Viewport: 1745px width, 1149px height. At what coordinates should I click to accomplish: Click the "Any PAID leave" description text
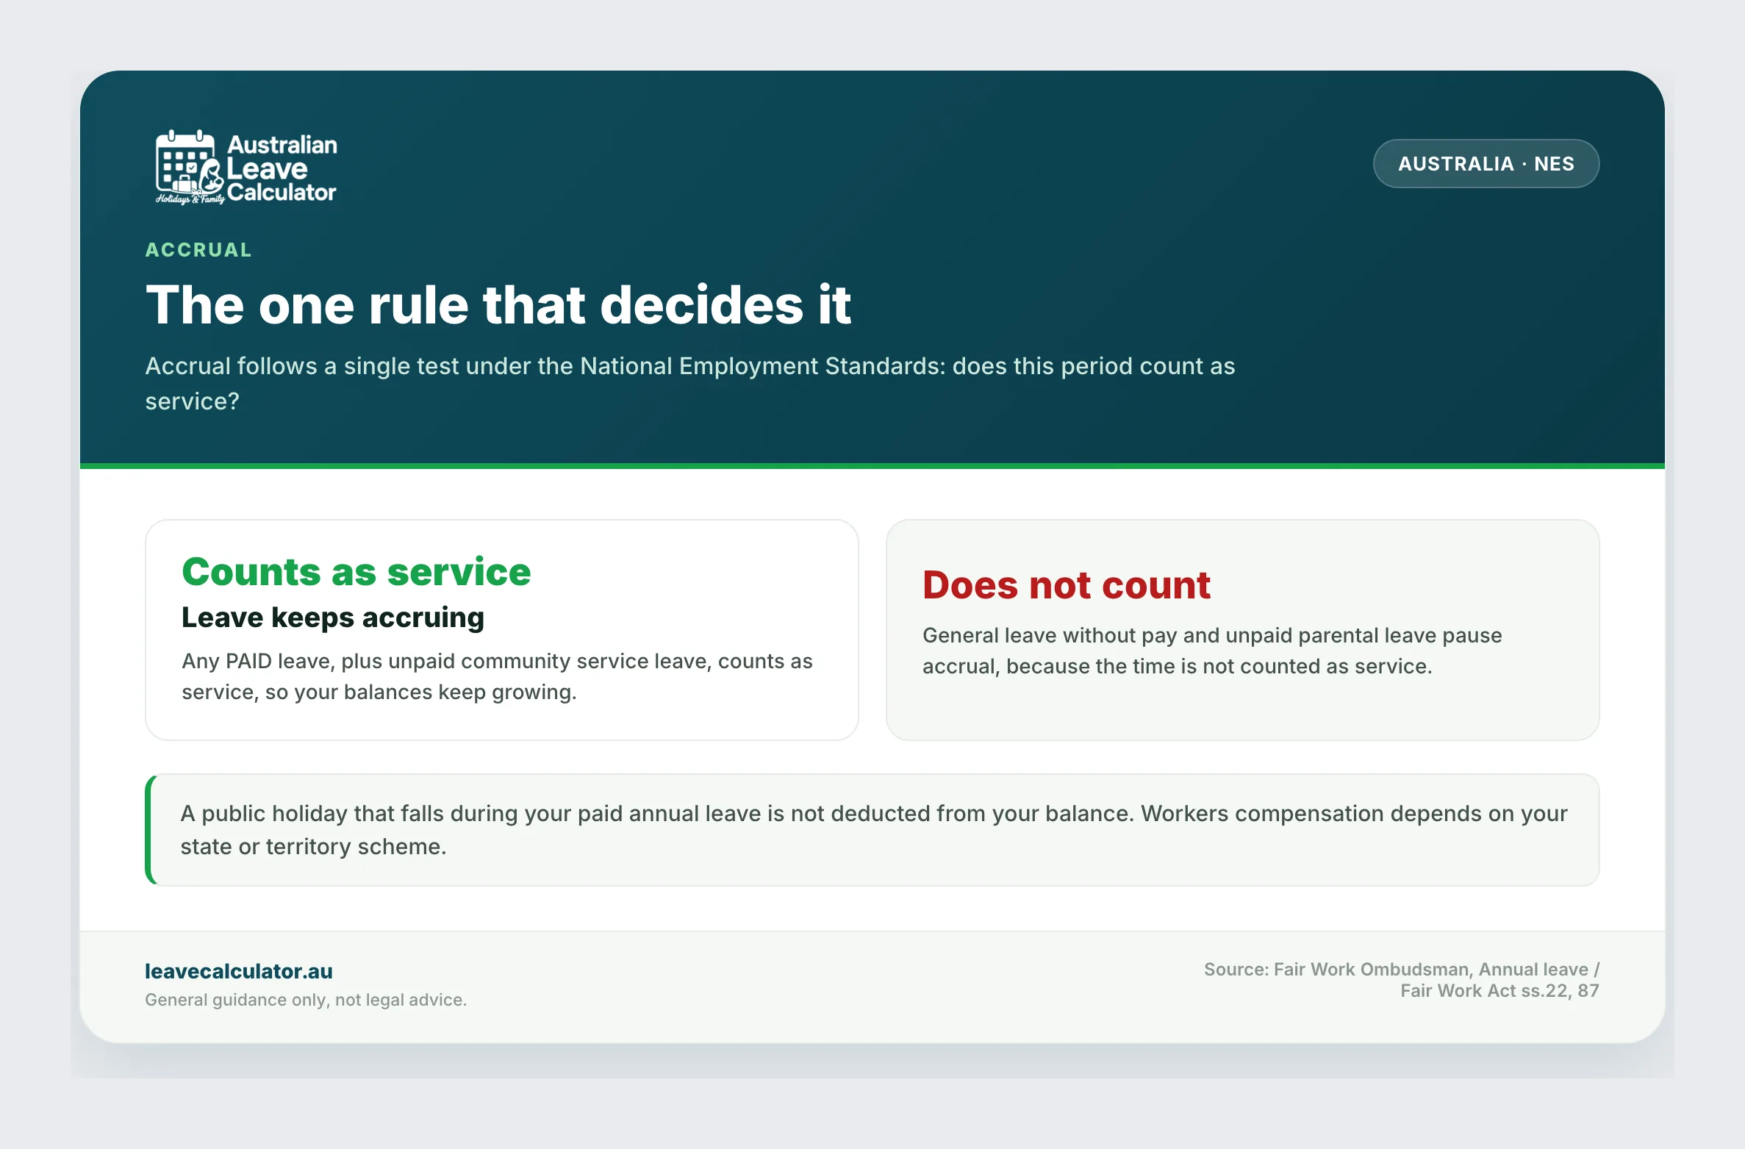[497, 676]
